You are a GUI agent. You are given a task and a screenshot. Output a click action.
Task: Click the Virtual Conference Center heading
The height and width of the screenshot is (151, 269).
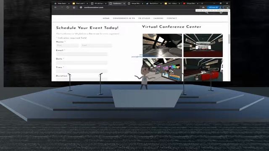click(171, 27)
